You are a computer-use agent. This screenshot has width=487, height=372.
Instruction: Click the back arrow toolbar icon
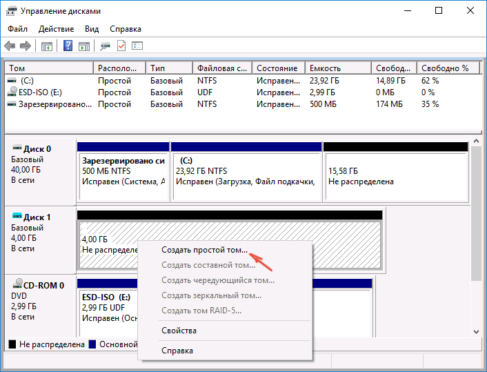coord(10,46)
